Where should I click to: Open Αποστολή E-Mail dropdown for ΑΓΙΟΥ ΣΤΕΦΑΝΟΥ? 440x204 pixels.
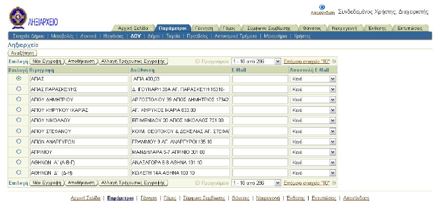[x=313, y=131]
